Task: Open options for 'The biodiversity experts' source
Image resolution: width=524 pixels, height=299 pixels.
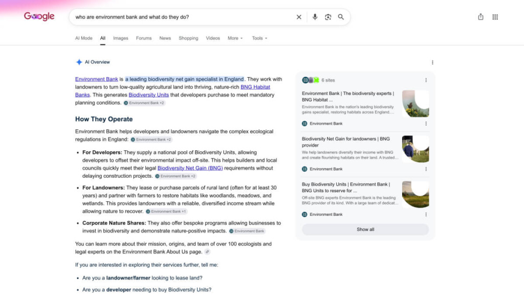Action: click(x=426, y=124)
